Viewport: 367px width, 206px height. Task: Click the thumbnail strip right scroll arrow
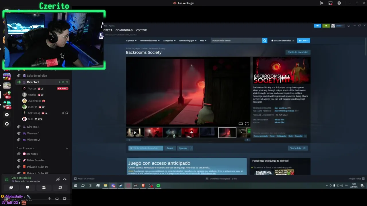248,140
